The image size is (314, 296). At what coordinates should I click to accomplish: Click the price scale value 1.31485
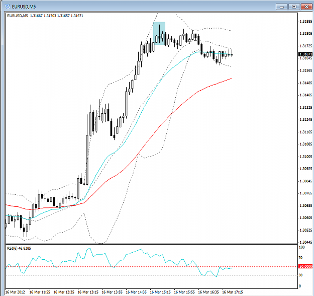(x=306, y=83)
